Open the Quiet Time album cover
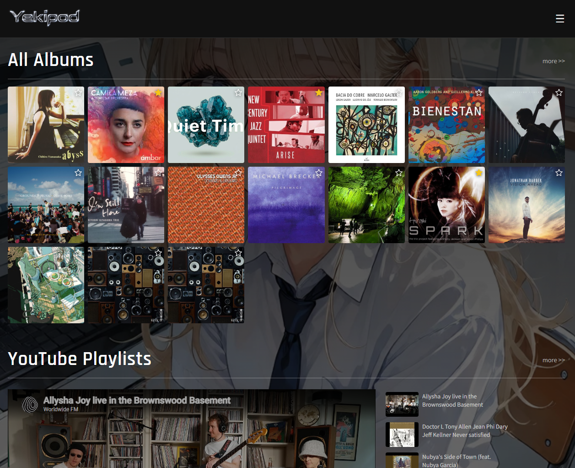The width and height of the screenshot is (575, 468). 206,125
